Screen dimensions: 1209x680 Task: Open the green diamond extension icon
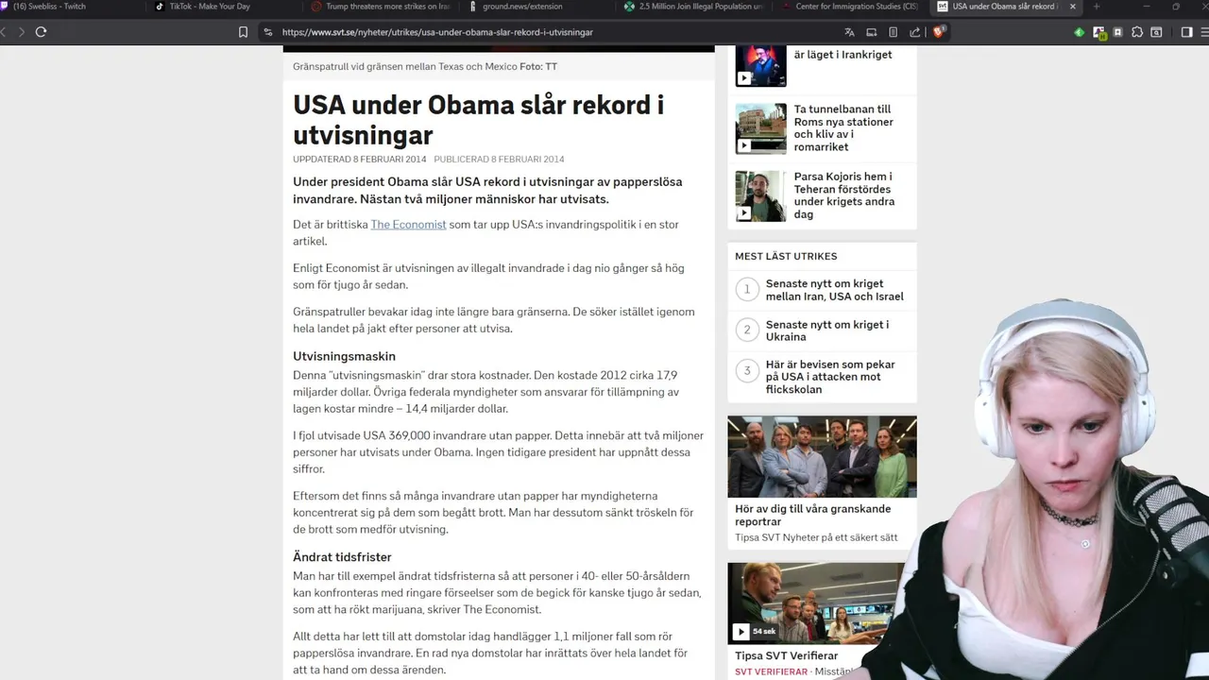pos(1079,31)
